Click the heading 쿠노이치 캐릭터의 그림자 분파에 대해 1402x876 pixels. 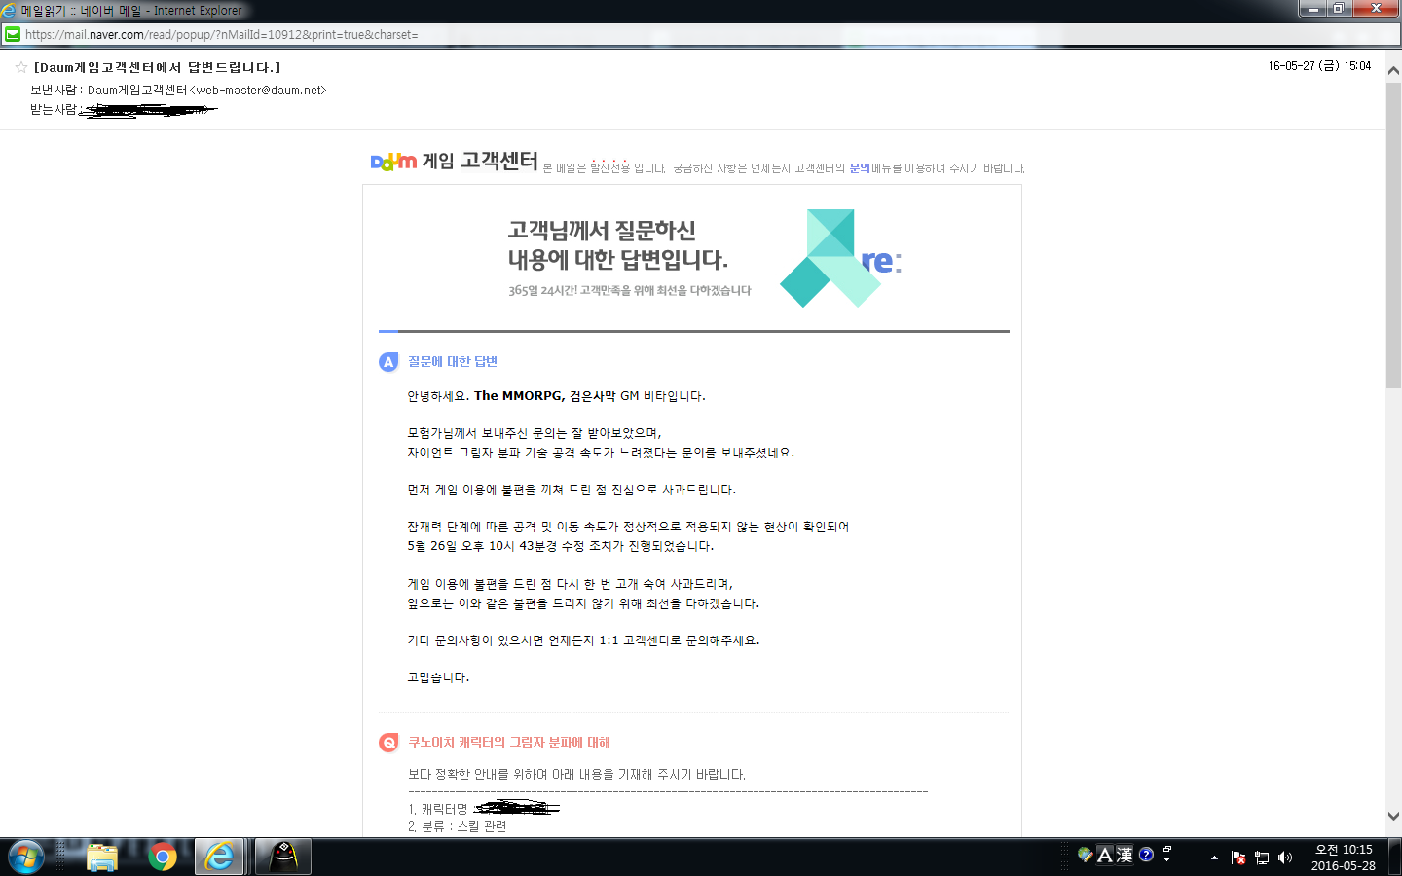click(509, 742)
